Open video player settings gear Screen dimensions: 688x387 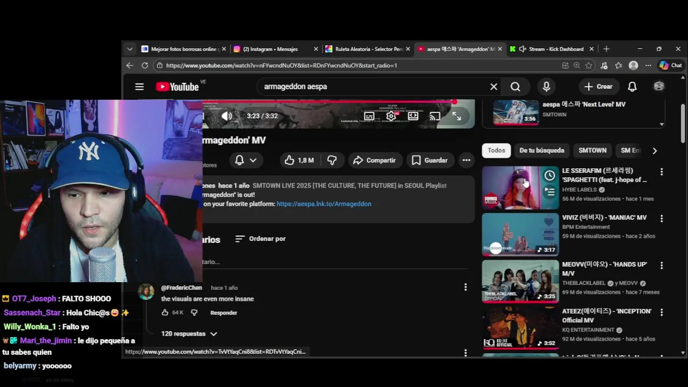[x=391, y=116]
